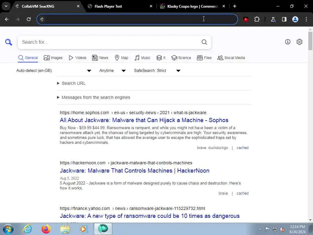Select the Videos search category
This screenshot has height=235, width=313.
tap(77, 58)
